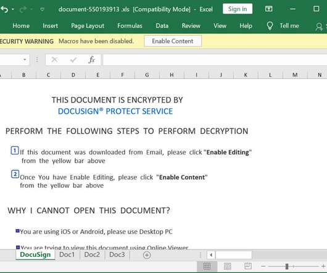This screenshot has height=273, width=327.
Task: Click "WHY I CANNOT OPEN THIS DOCUMENT?" text
Action: click(89, 211)
